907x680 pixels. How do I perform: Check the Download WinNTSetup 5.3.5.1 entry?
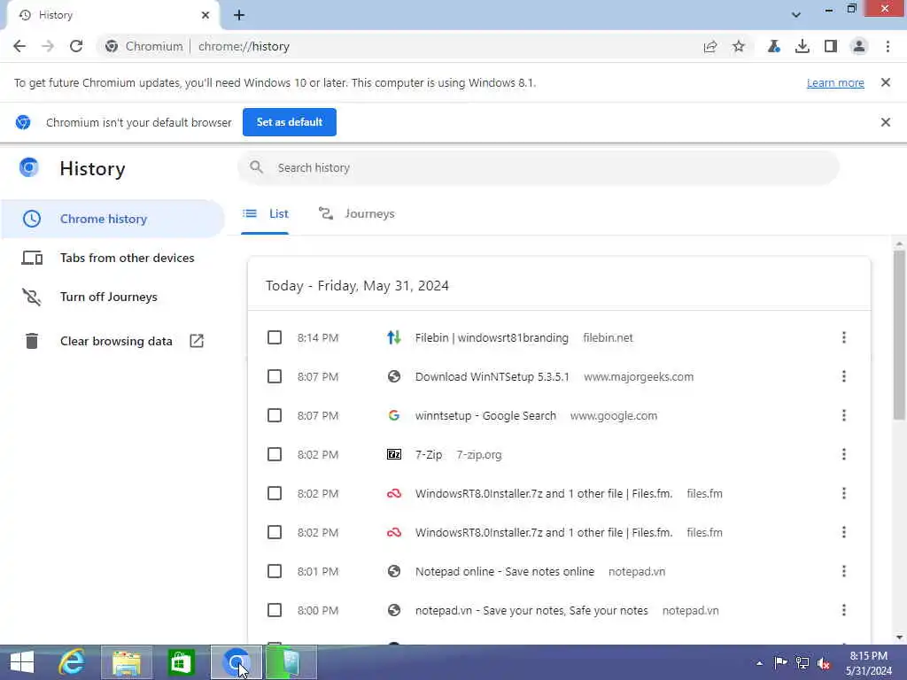(x=275, y=376)
